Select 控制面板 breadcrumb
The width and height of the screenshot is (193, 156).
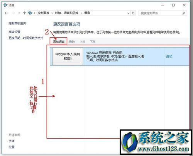point(43,13)
